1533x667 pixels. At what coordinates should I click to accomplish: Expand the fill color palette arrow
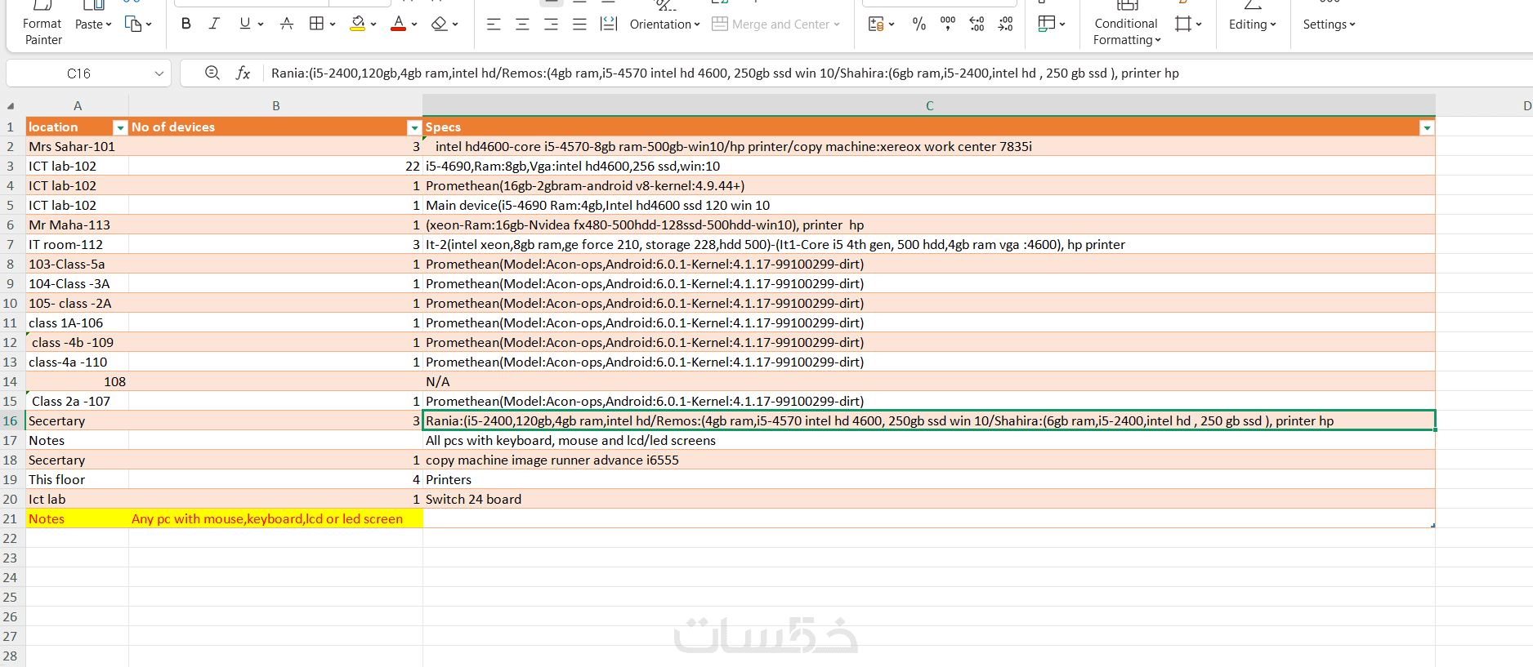(373, 24)
